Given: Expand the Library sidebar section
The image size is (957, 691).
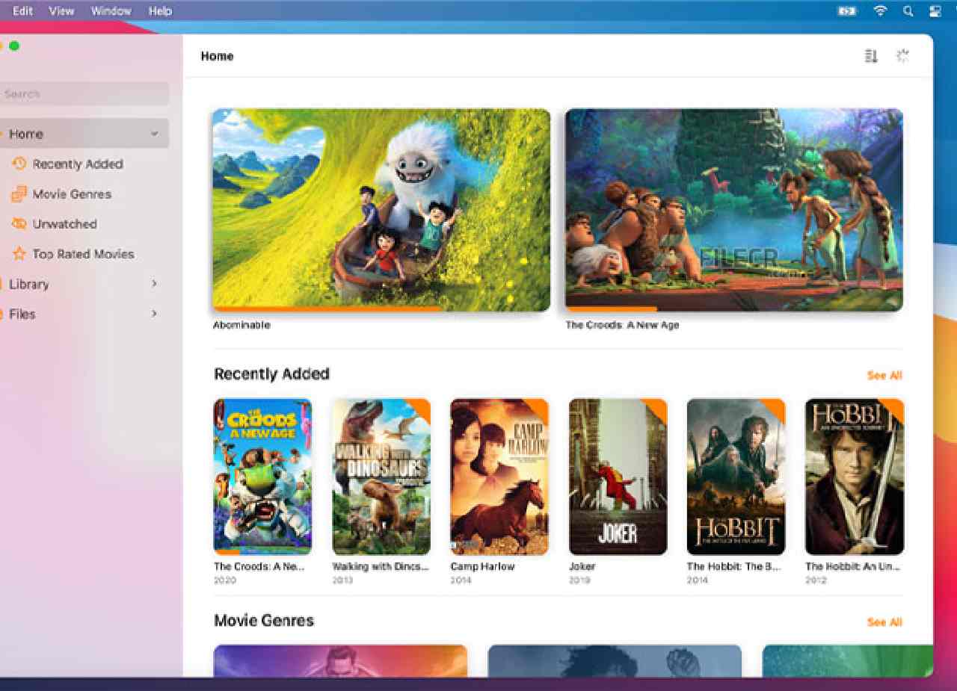Looking at the screenshot, I should (154, 284).
